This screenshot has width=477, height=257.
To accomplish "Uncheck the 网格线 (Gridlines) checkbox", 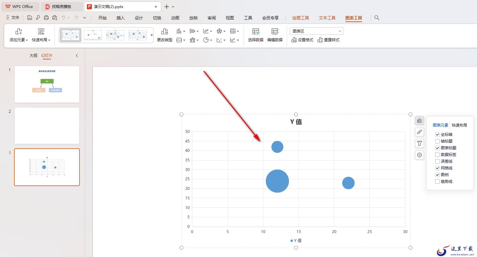I will click(437, 168).
